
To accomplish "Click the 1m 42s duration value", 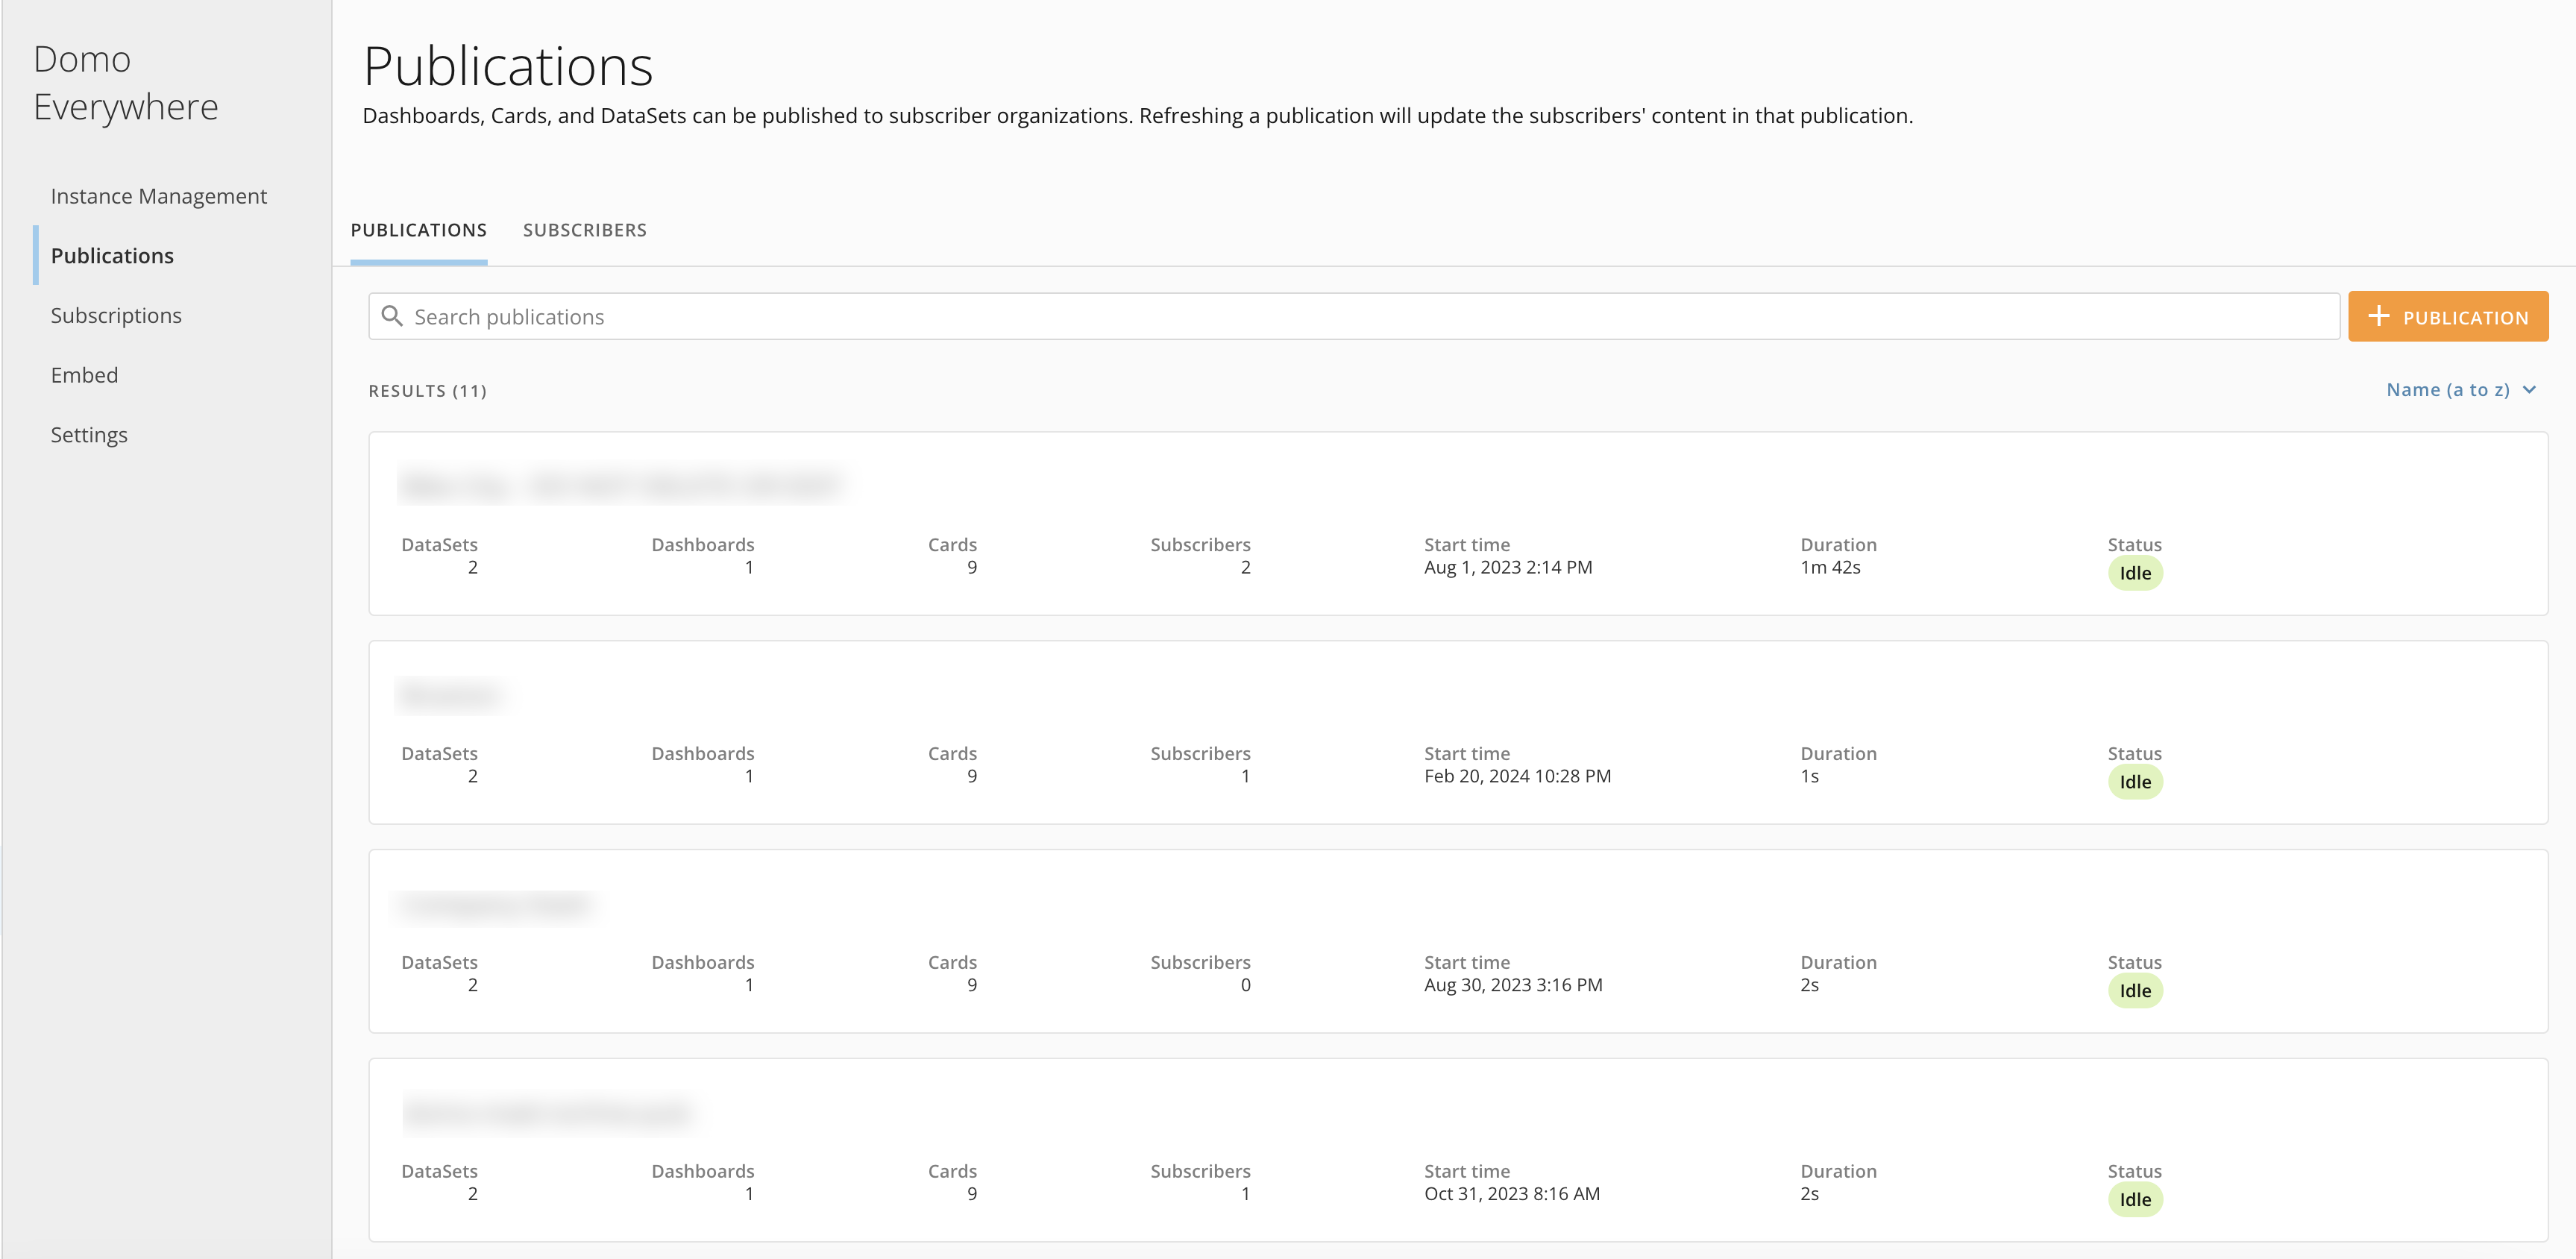I will pyautogui.click(x=1830, y=568).
